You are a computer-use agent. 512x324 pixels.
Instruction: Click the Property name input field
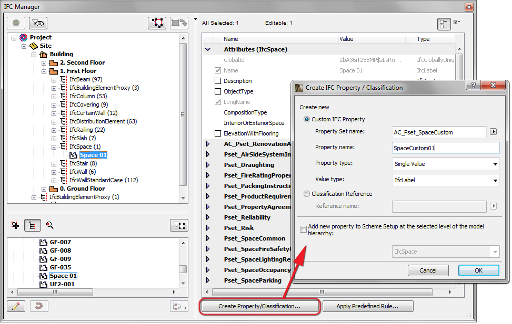tap(446, 148)
